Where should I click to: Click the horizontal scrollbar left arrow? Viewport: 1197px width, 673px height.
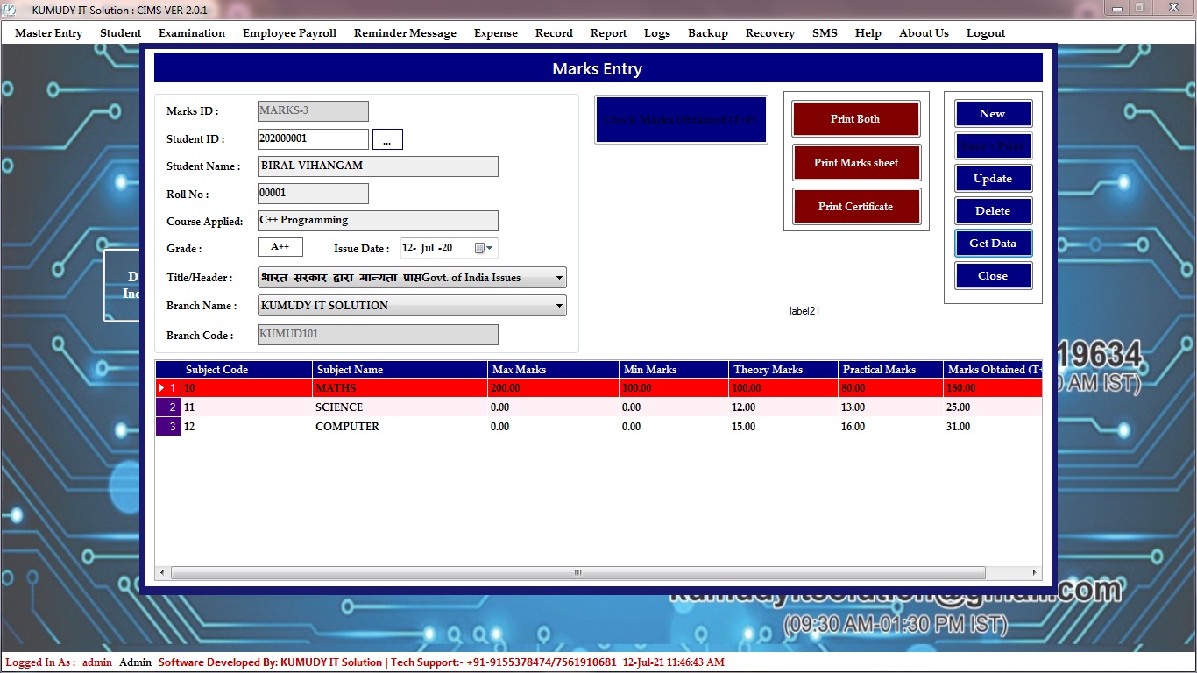point(162,572)
